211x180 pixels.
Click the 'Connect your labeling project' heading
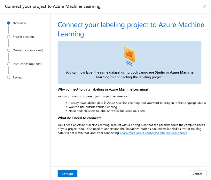pos(131,29)
